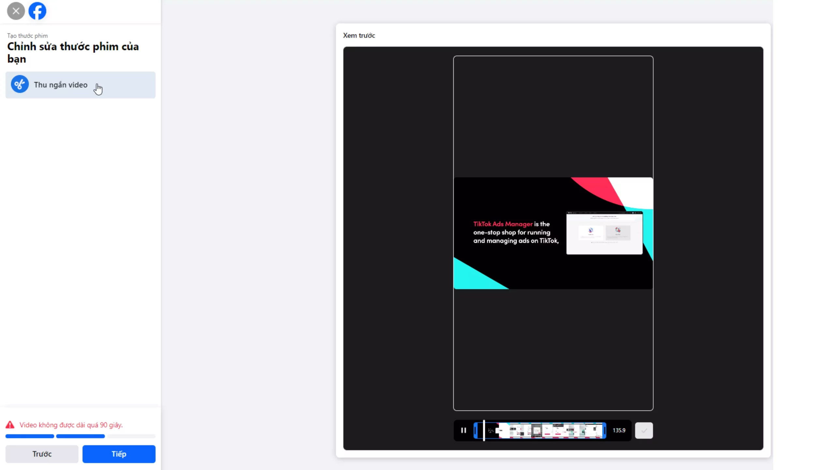Close the reel creation dialog
The image size is (835, 470).
16,11
